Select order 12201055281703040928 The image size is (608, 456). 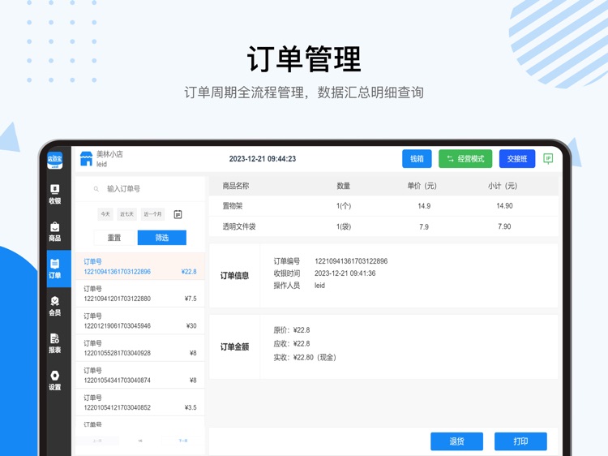(x=140, y=348)
